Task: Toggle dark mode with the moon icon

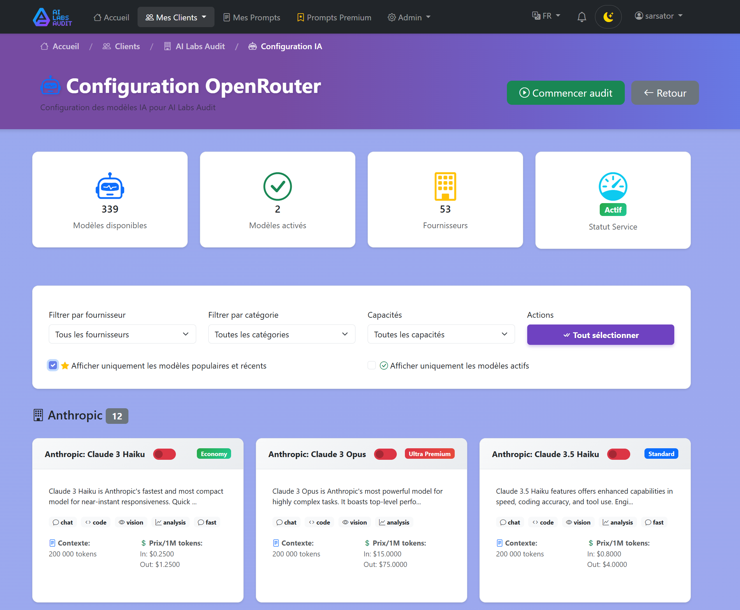Action: coord(608,17)
